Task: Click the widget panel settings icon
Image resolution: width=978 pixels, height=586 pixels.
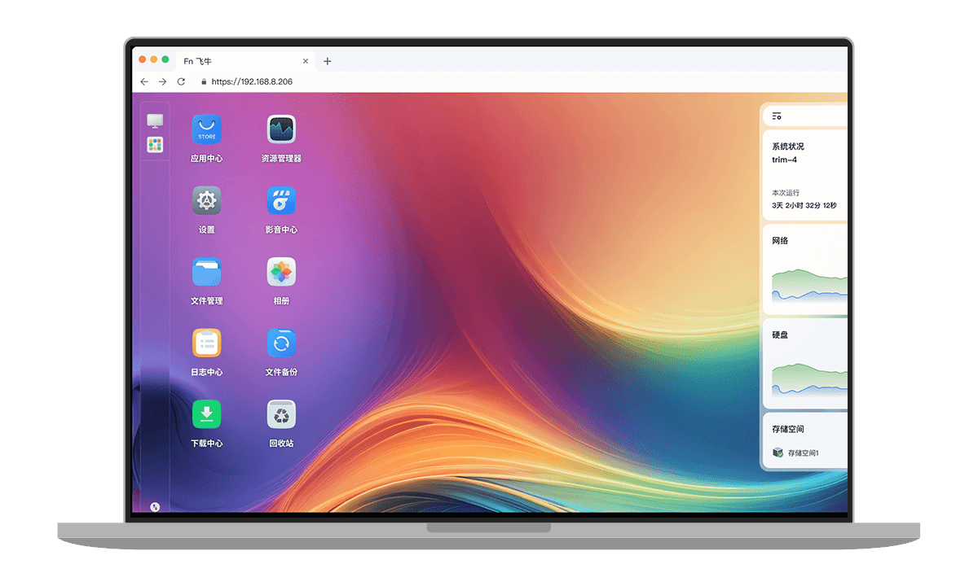Action: point(777,116)
